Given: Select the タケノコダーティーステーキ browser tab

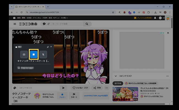Looking at the screenshot, I should tap(29, 7).
